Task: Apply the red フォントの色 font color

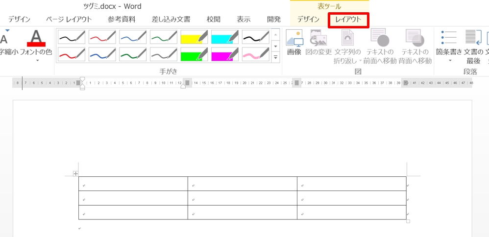Action: 36,38
